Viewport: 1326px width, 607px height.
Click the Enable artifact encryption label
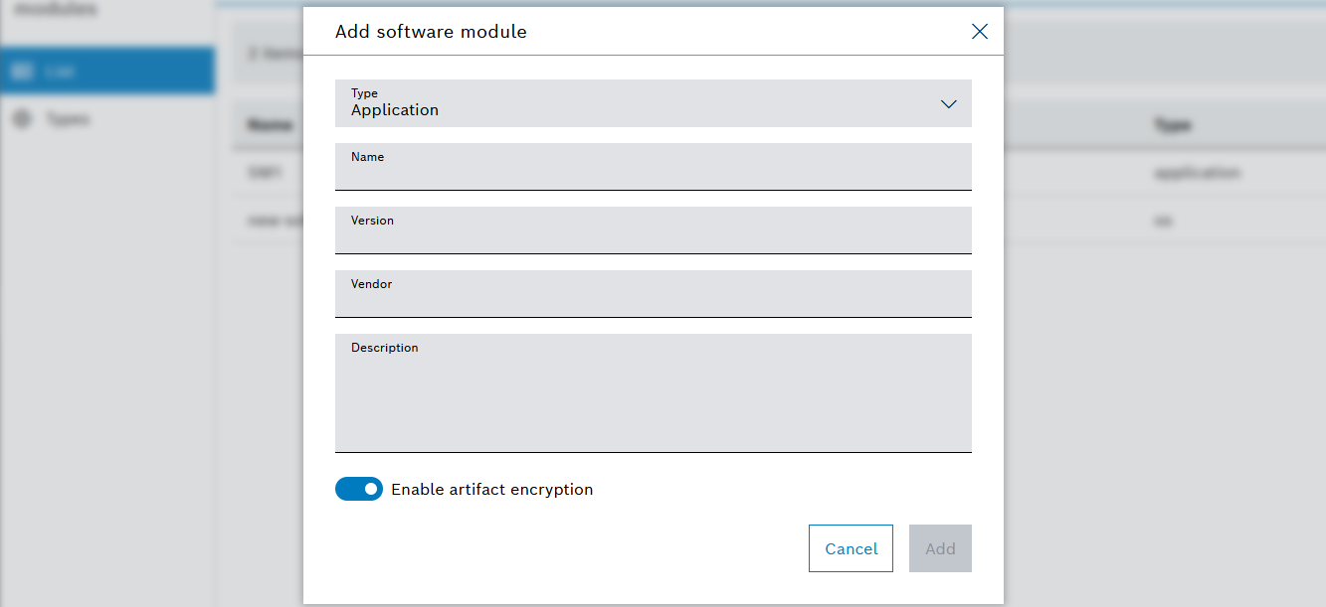(x=491, y=490)
